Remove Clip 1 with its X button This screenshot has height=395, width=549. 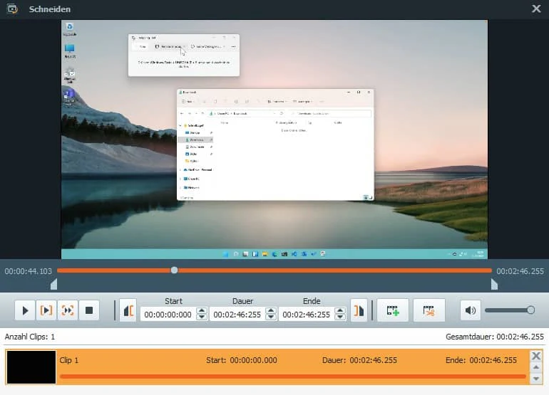(x=536, y=356)
